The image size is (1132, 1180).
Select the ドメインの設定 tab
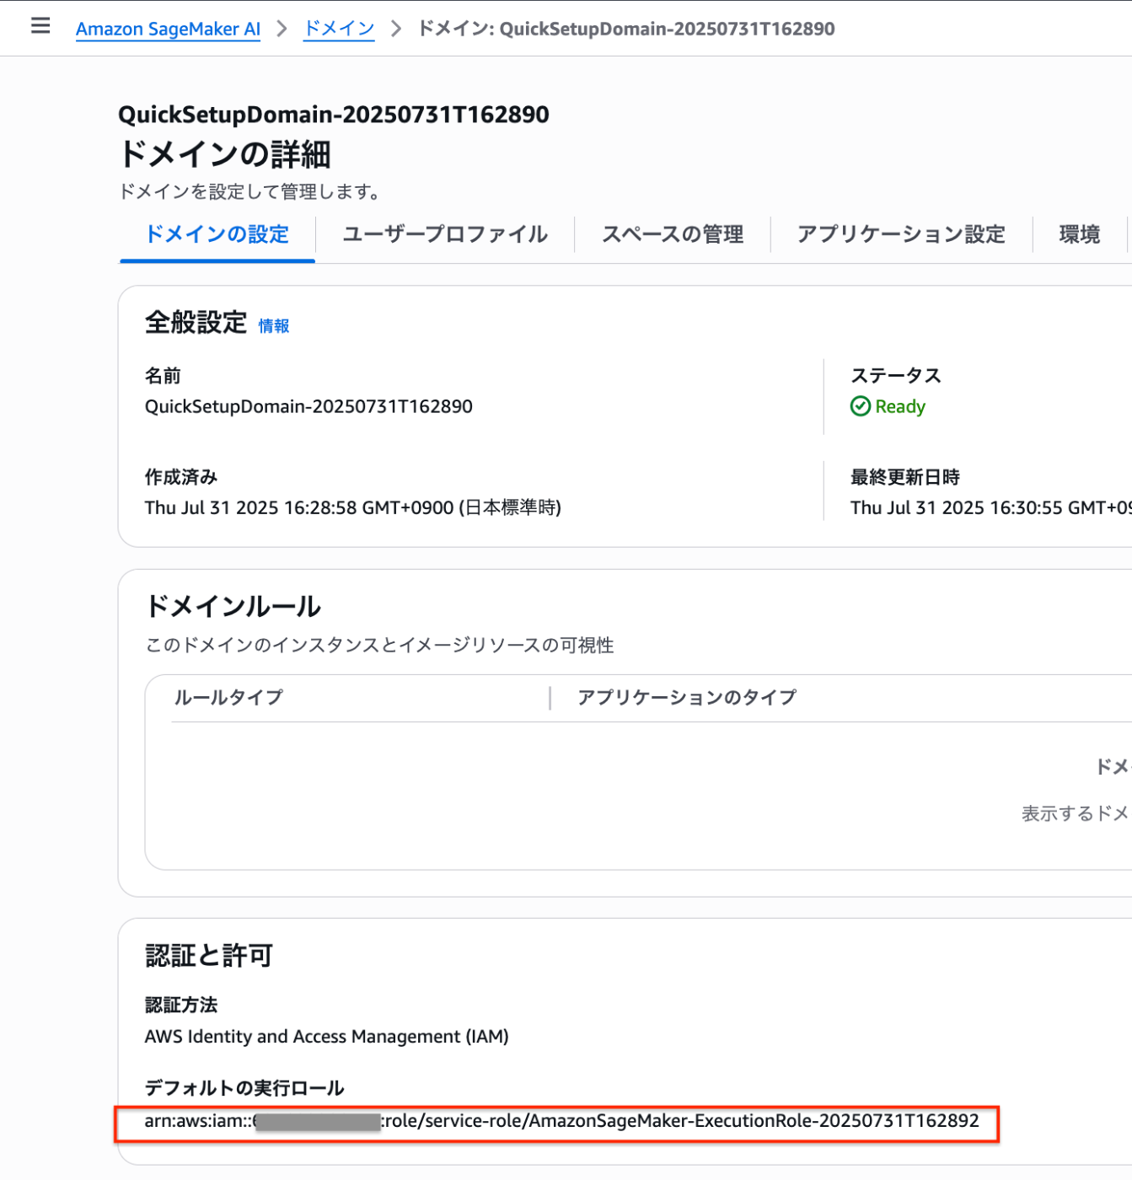point(217,234)
